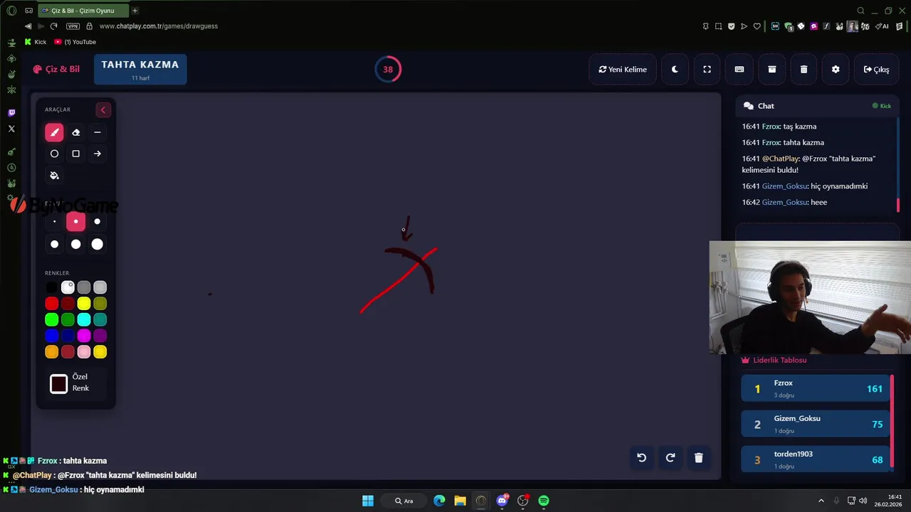The height and width of the screenshot is (512, 911).
Task: Select the arrow shape tool
Action: tap(98, 154)
